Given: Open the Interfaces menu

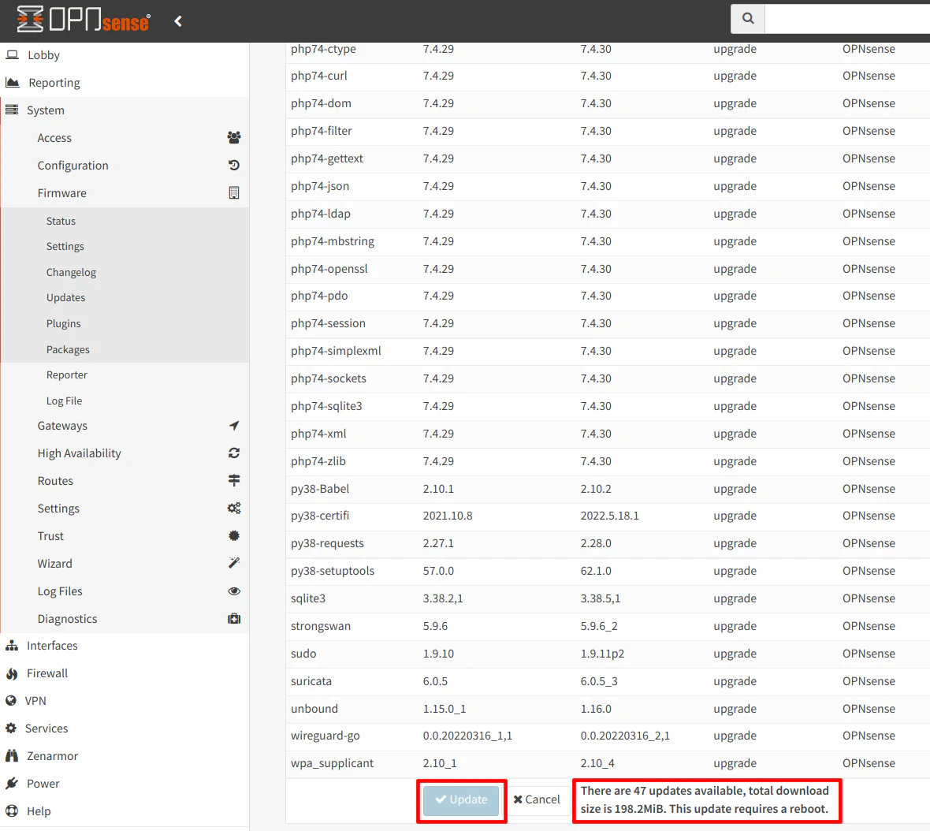Looking at the screenshot, I should [52, 646].
